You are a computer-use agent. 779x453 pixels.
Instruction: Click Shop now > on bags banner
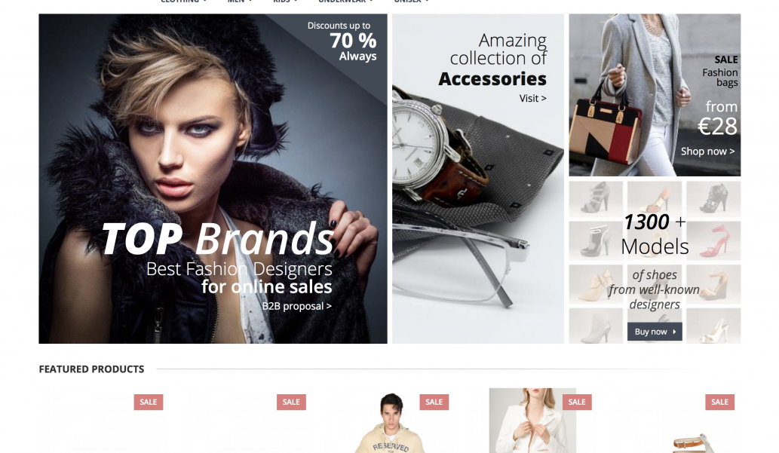(x=707, y=151)
